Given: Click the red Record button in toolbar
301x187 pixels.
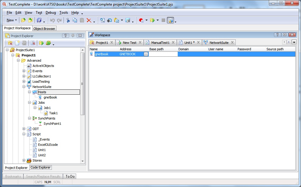Looking at the screenshot, I should point(141,20).
